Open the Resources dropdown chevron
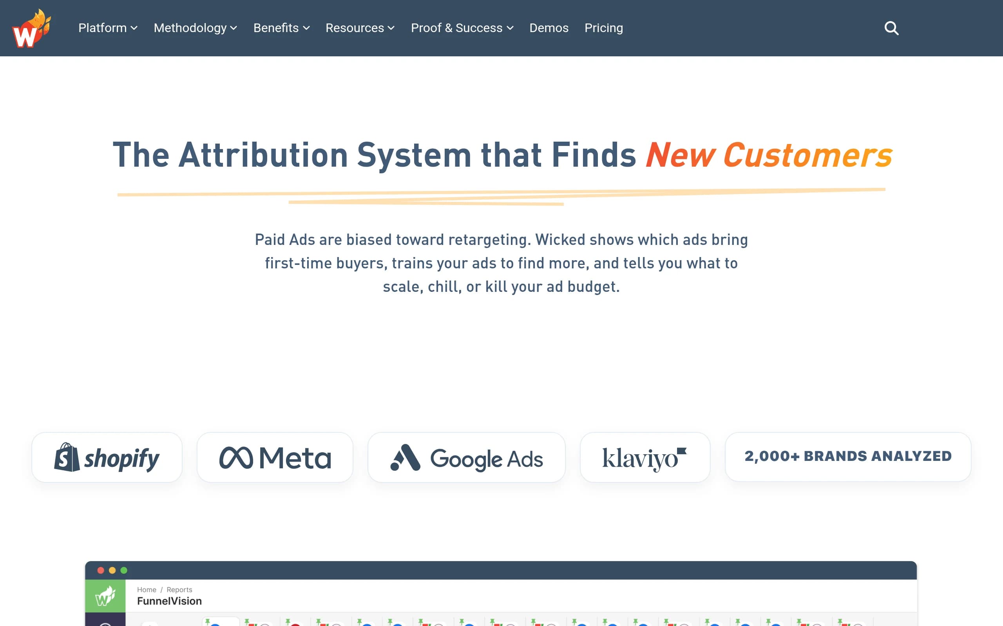Image resolution: width=1003 pixels, height=626 pixels. coord(391,28)
